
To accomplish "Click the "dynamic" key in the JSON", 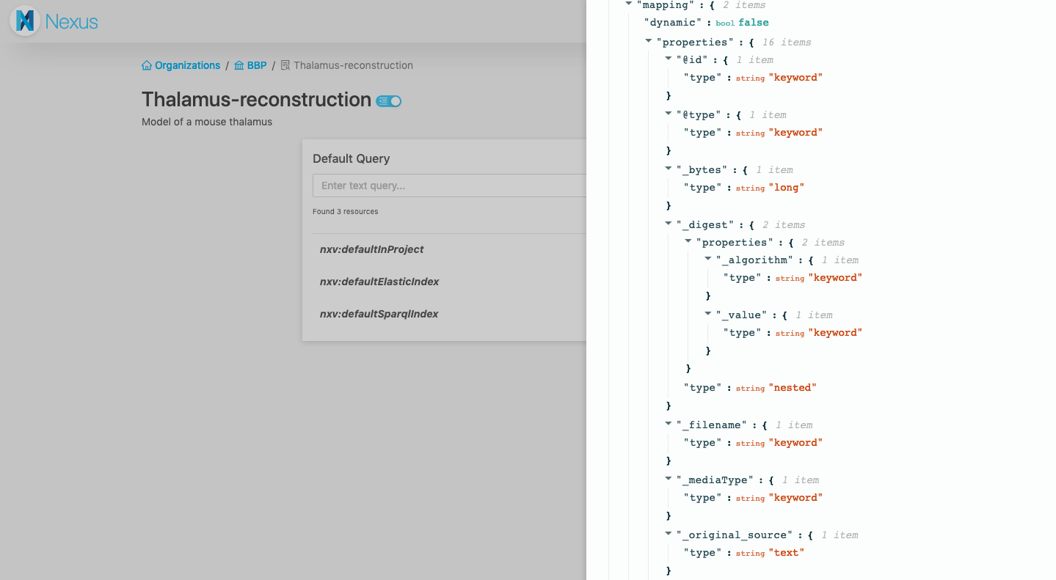I will pos(671,23).
